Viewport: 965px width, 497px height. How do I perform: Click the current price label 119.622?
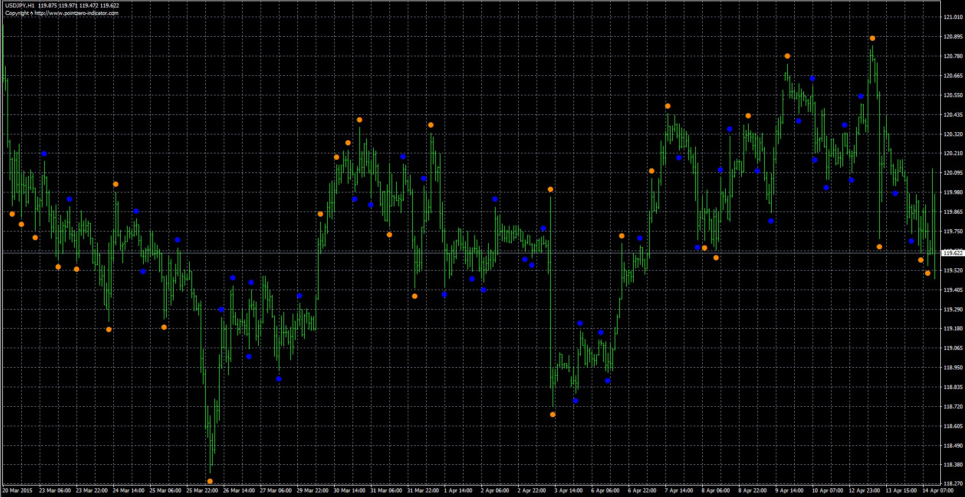tap(952, 253)
